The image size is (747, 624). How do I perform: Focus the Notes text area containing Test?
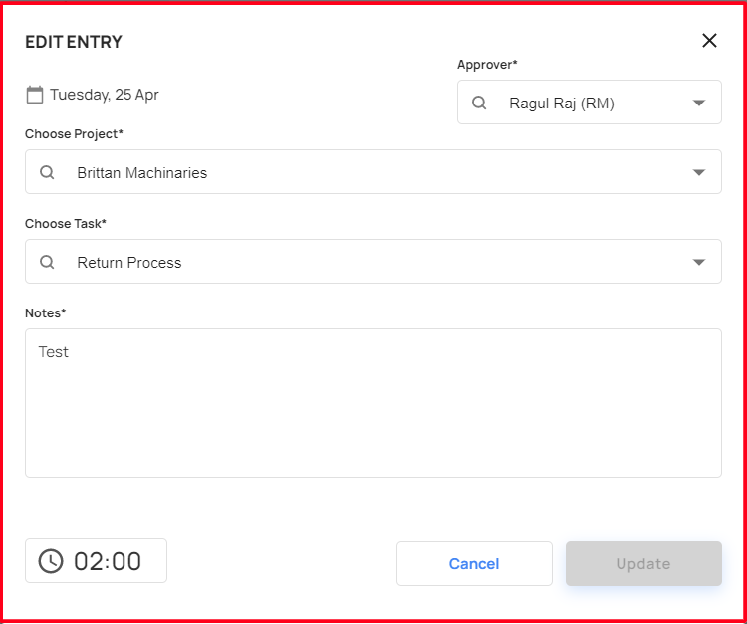373,403
